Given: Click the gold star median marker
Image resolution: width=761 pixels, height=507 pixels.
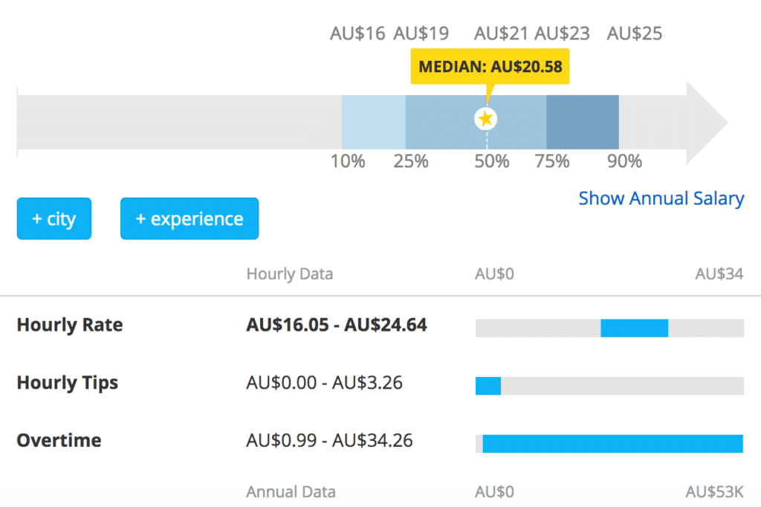Looking at the screenshot, I should (486, 119).
